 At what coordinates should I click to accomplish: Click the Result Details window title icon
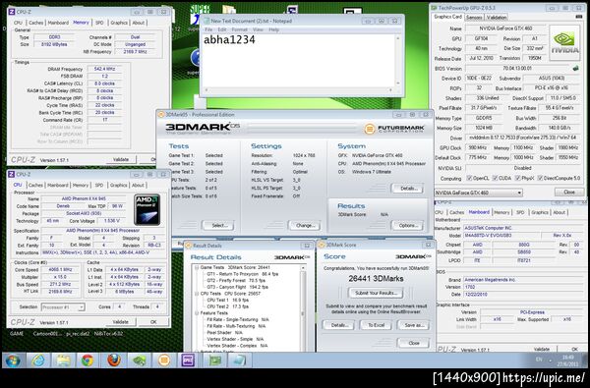pos(188,246)
